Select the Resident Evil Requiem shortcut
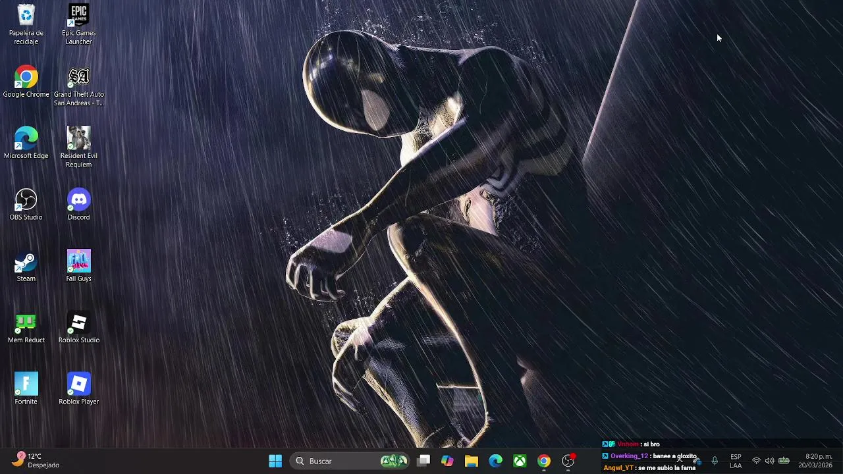 pyautogui.click(x=78, y=147)
